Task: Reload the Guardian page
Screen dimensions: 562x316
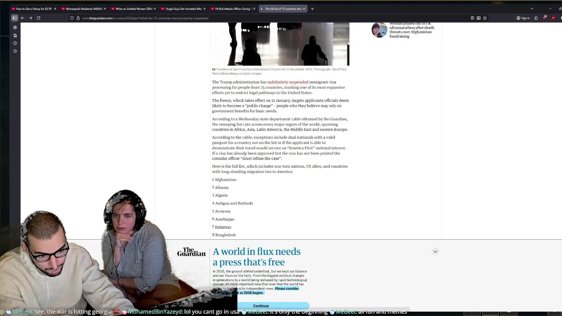Action: click(39, 18)
